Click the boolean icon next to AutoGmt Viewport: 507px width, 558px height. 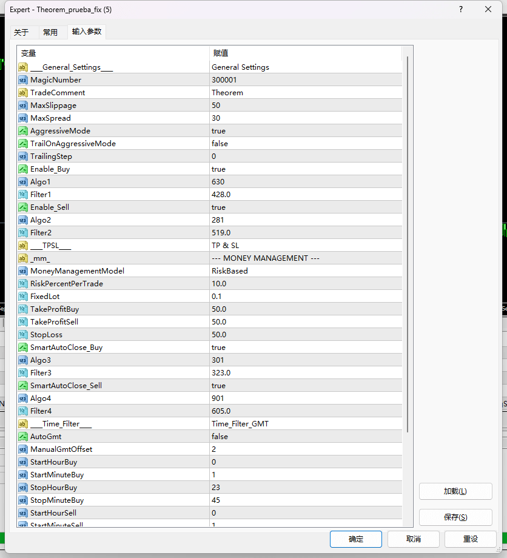[x=23, y=437]
